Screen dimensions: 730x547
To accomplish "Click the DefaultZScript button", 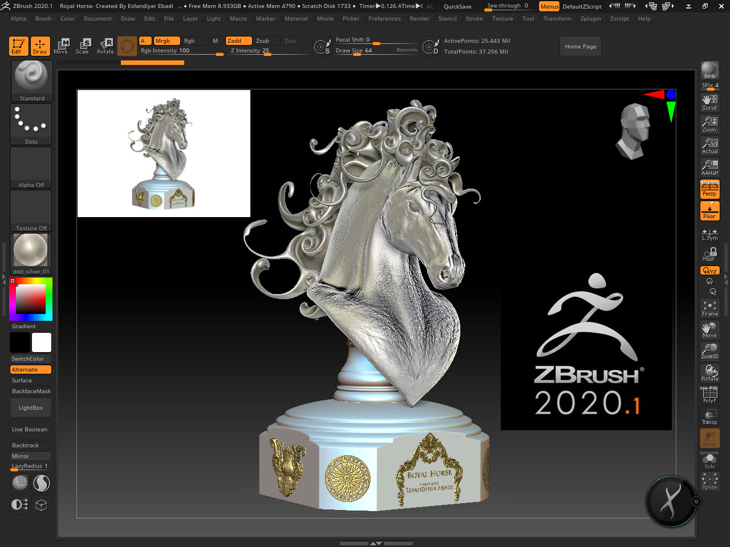I will 582,6.
